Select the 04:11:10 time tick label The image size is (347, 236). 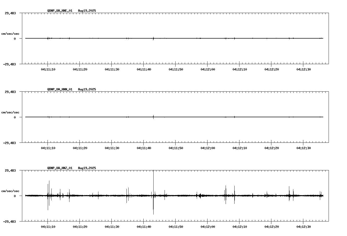pyautogui.click(x=48, y=69)
